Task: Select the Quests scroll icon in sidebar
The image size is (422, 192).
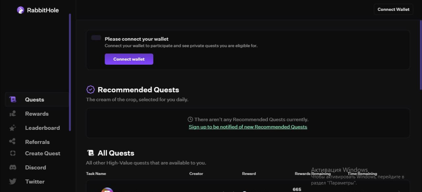Action: click(x=13, y=99)
